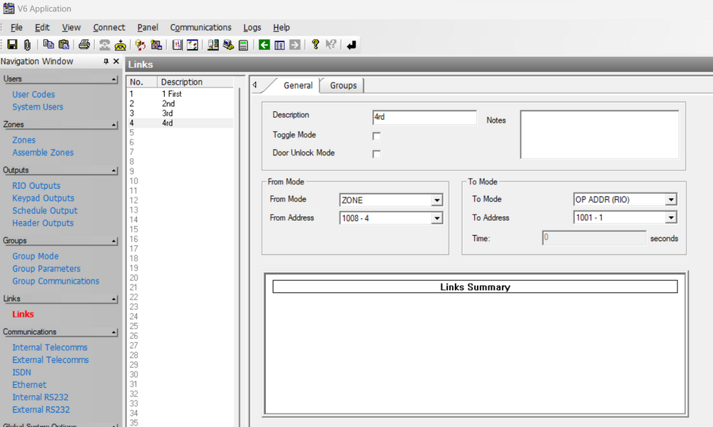The width and height of the screenshot is (713, 427).
Task: Enable the Toggle Mode checkbox
Action: pos(376,136)
